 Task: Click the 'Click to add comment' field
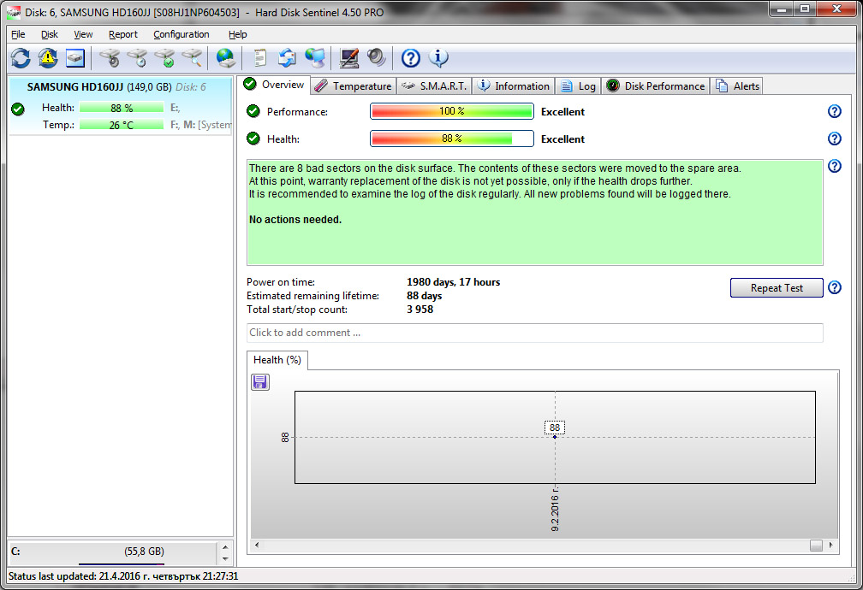pyautogui.click(x=534, y=333)
